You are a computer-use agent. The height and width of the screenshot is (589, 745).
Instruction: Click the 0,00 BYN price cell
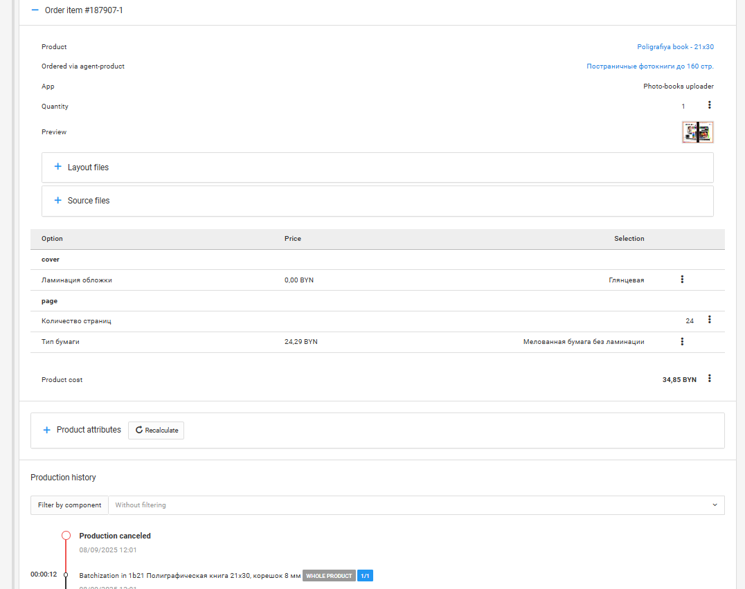[x=299, y=280]
